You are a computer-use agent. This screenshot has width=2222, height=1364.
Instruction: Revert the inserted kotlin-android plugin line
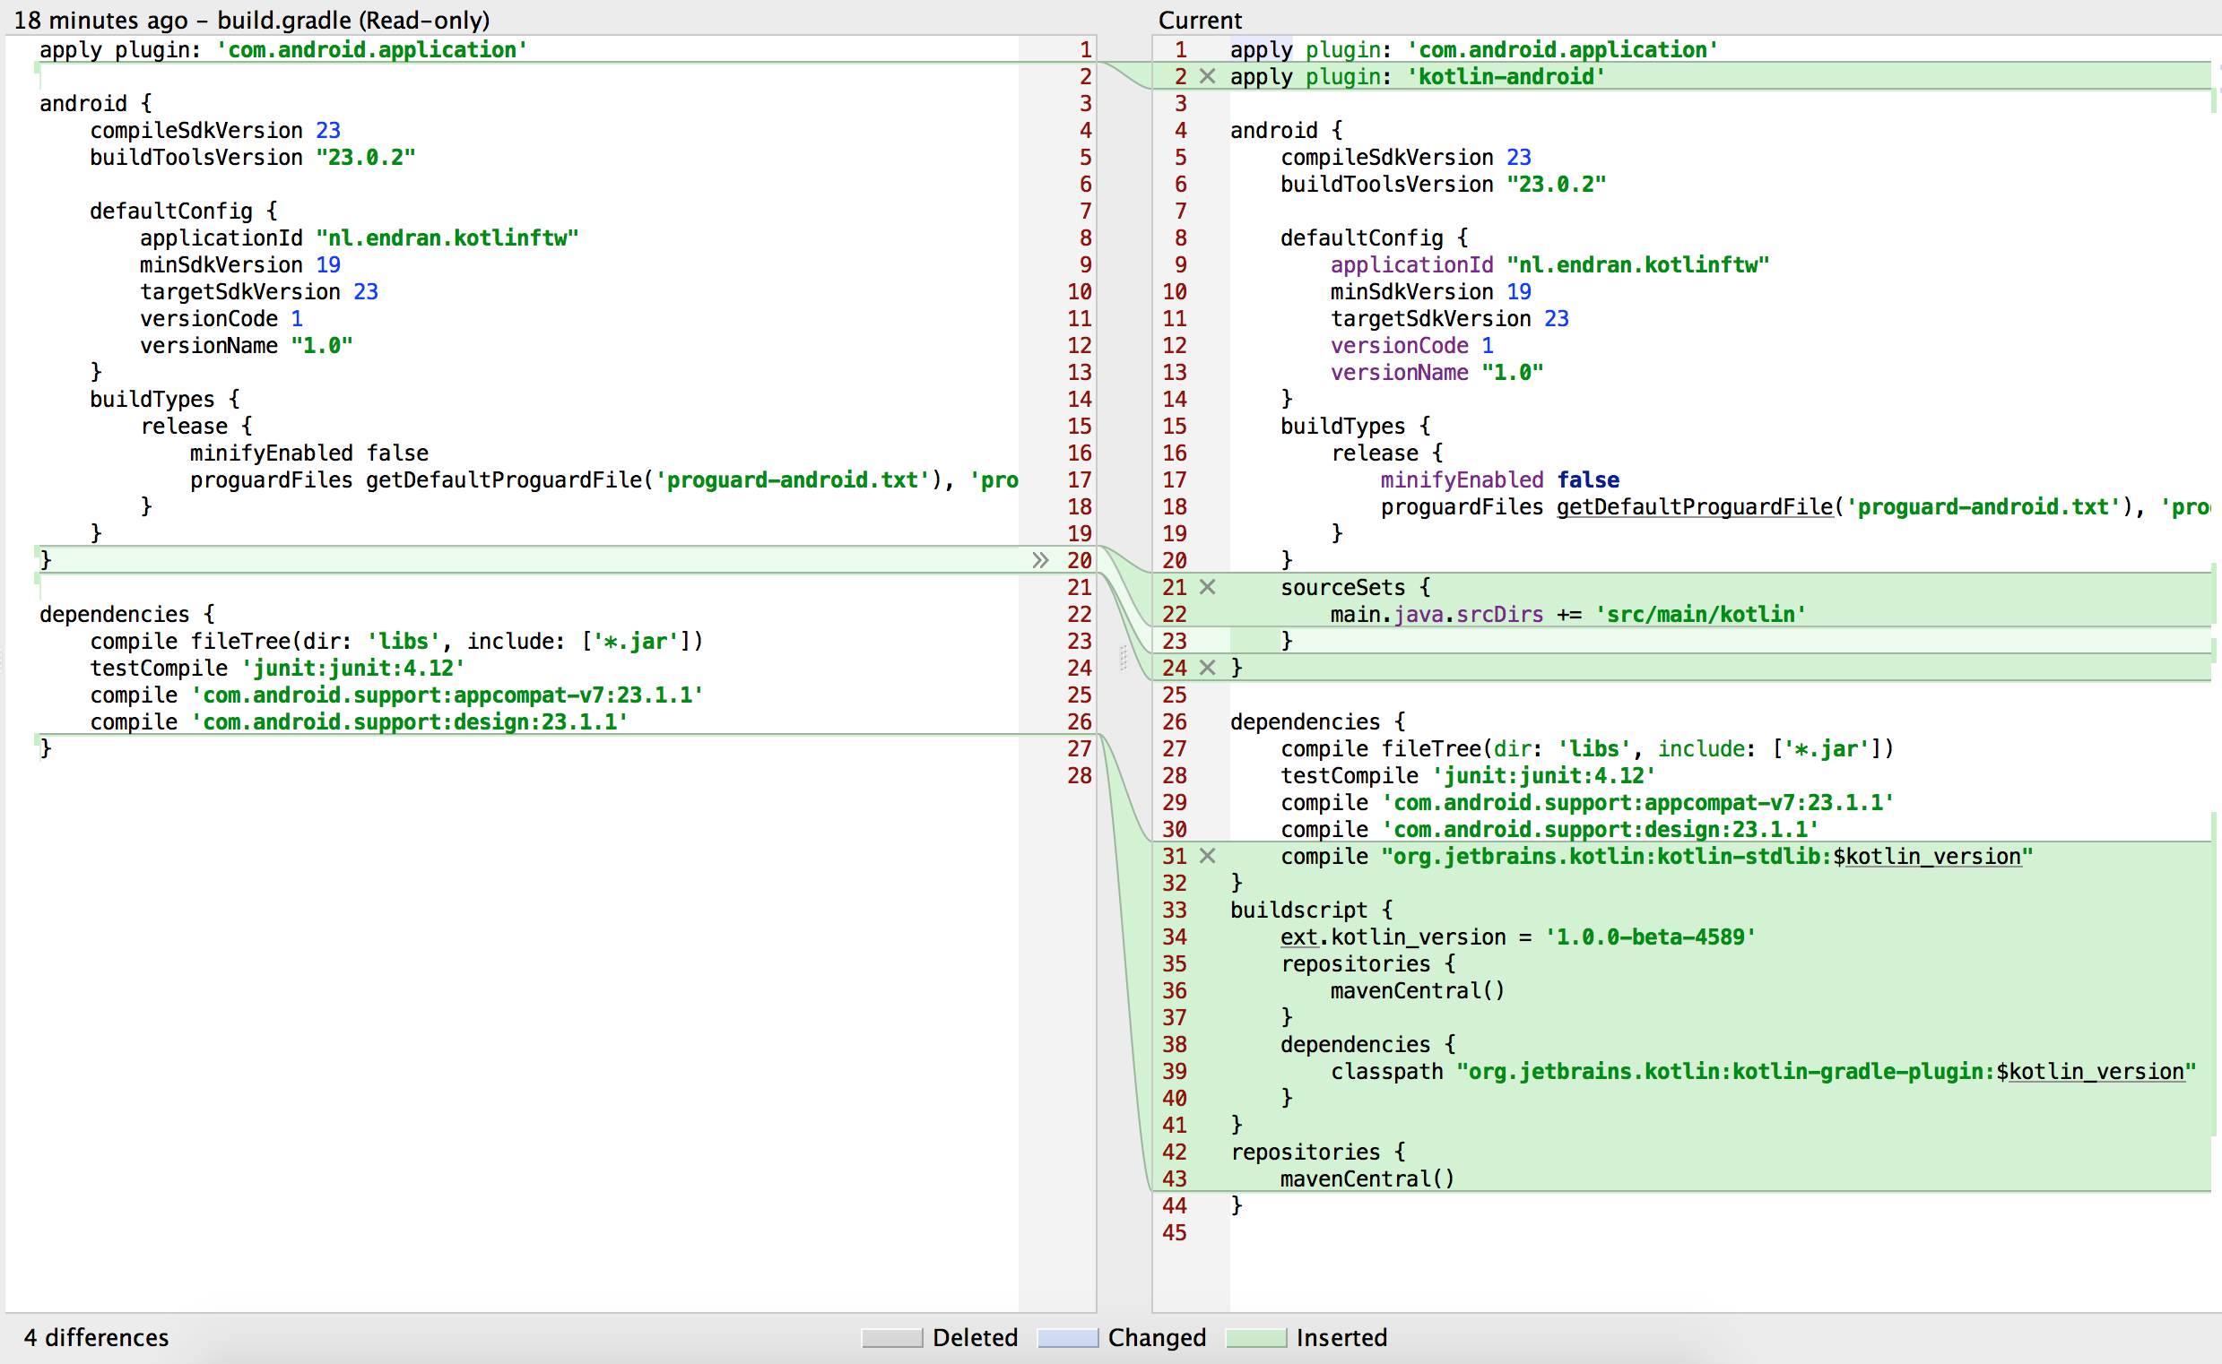coord(1207,77)
